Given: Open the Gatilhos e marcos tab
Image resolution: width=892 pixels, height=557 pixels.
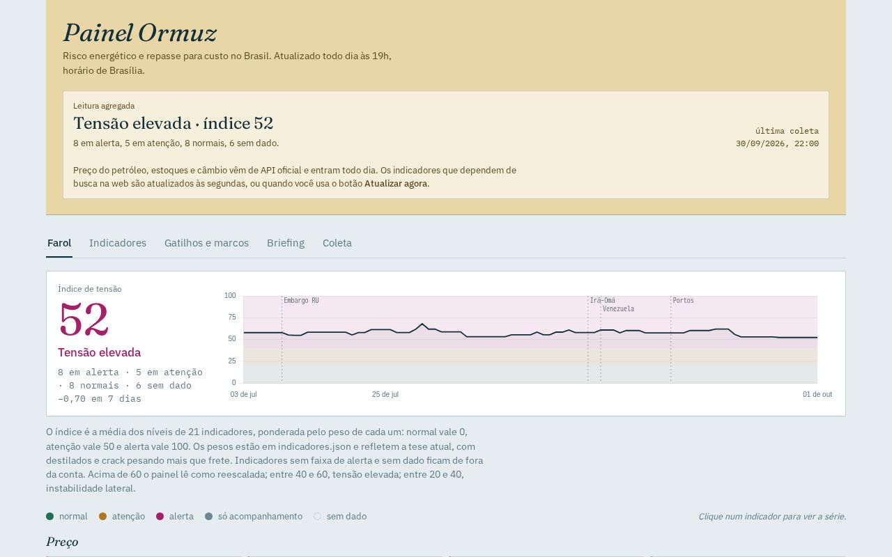Looking at the screenshot, I should pos(206,243).
